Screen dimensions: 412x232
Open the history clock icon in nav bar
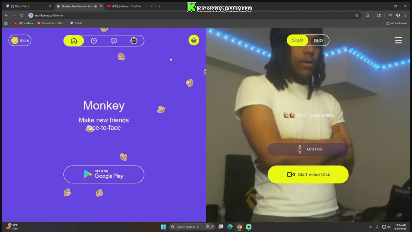coord(94,41)
